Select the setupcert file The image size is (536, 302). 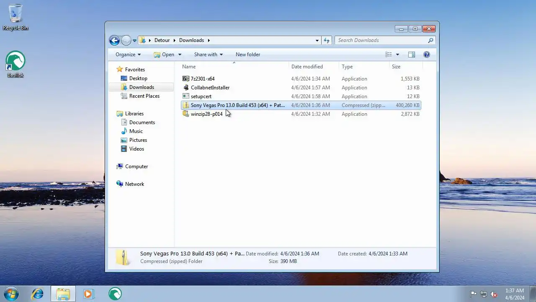pyautogui.click(x=301, y=96)
